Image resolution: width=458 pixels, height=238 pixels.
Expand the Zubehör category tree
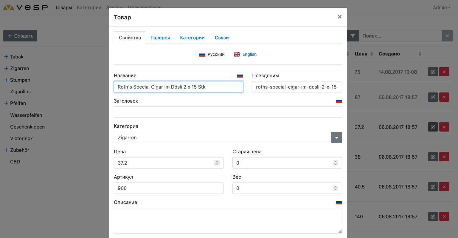coord(6,150)
